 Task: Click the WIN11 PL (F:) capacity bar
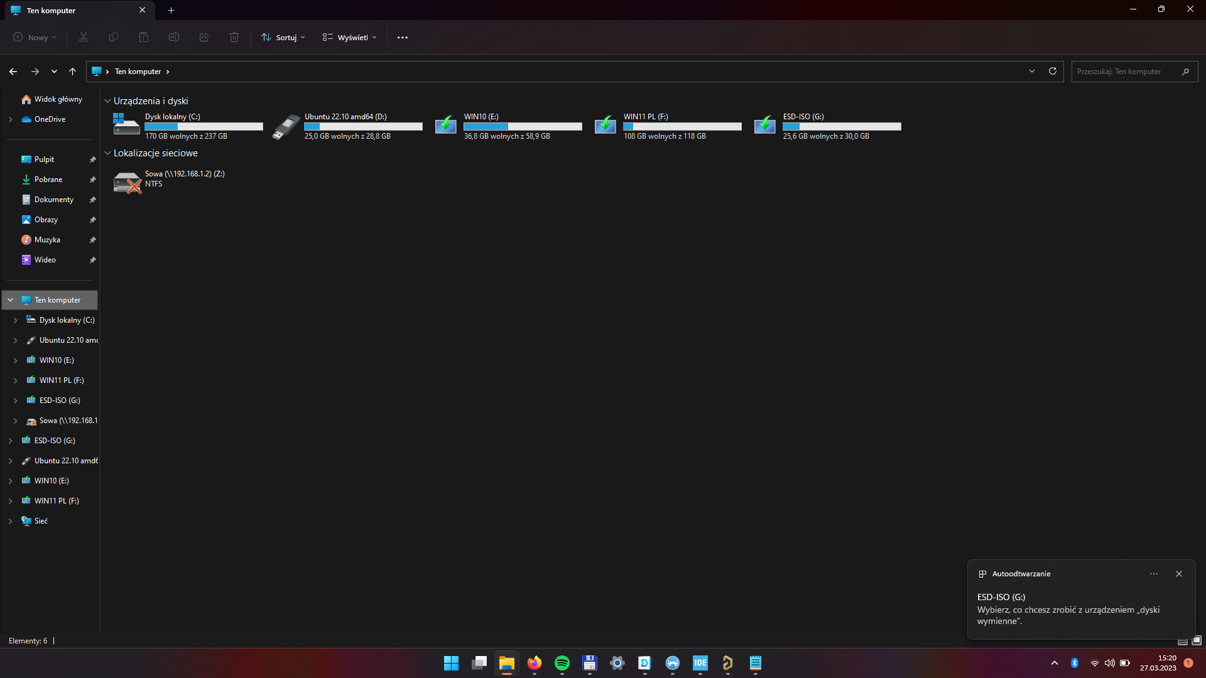(x=682, y=127)
